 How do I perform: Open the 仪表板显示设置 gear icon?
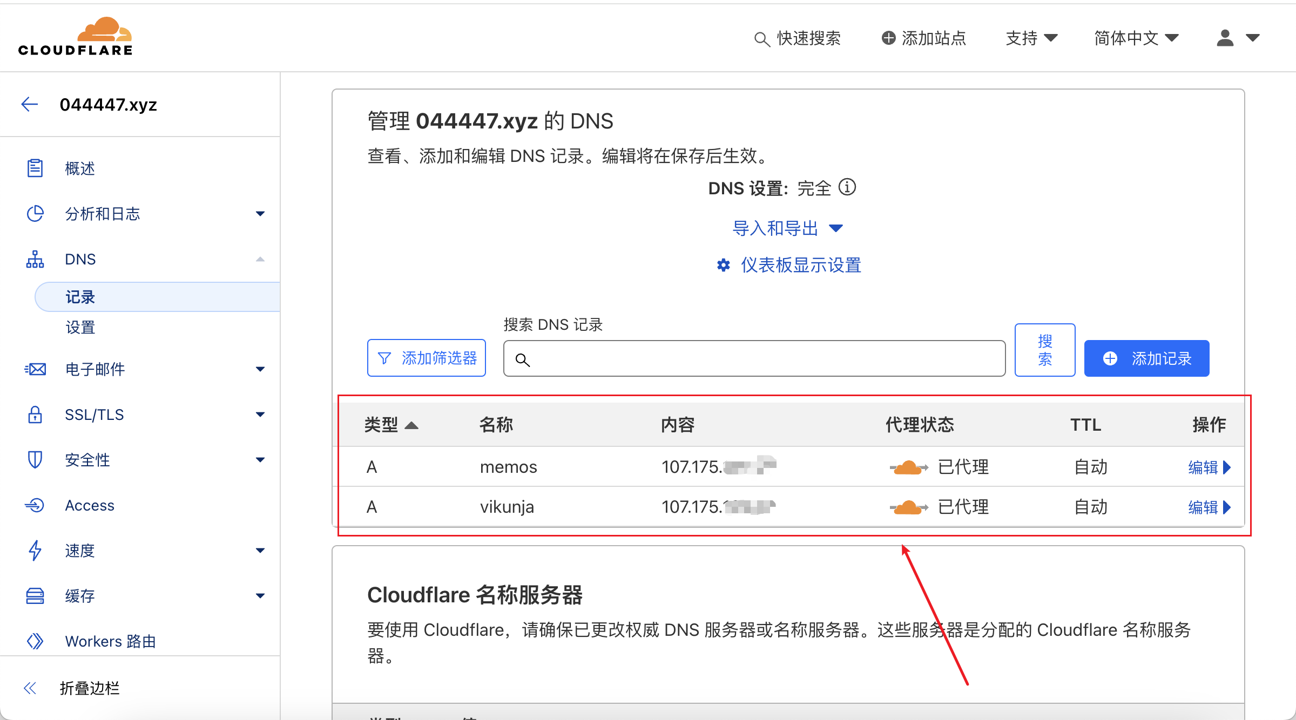724,265
